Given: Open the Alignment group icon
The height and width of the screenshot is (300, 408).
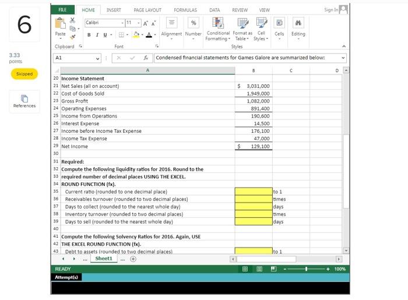Looking at the screenshot, I should click(x=171, y=23).
